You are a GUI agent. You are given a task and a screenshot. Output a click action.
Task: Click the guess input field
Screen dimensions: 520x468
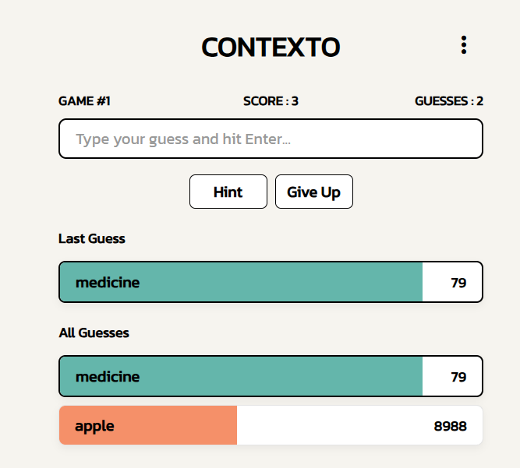click(271, 139)
